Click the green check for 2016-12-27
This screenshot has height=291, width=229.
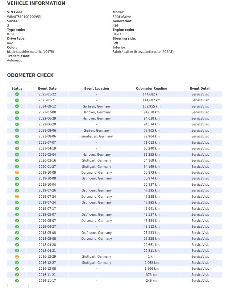point(17,263)
